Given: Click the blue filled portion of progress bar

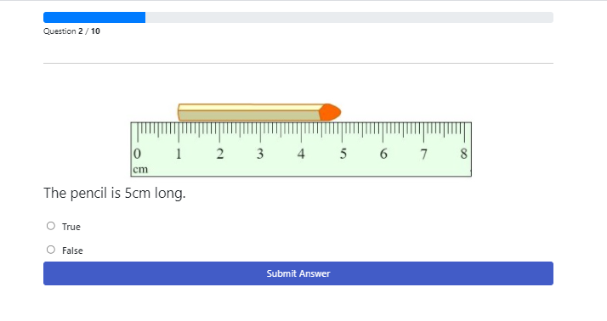Looking at the screenshot, I should (x=94, y=17).
